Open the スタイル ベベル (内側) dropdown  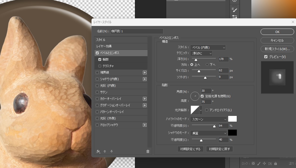click(x=208, y=47)
